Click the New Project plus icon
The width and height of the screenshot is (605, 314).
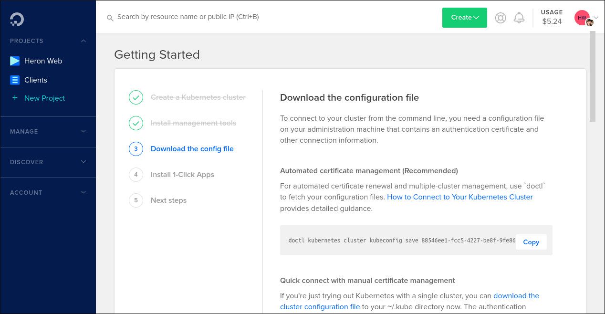coord(15,98)
